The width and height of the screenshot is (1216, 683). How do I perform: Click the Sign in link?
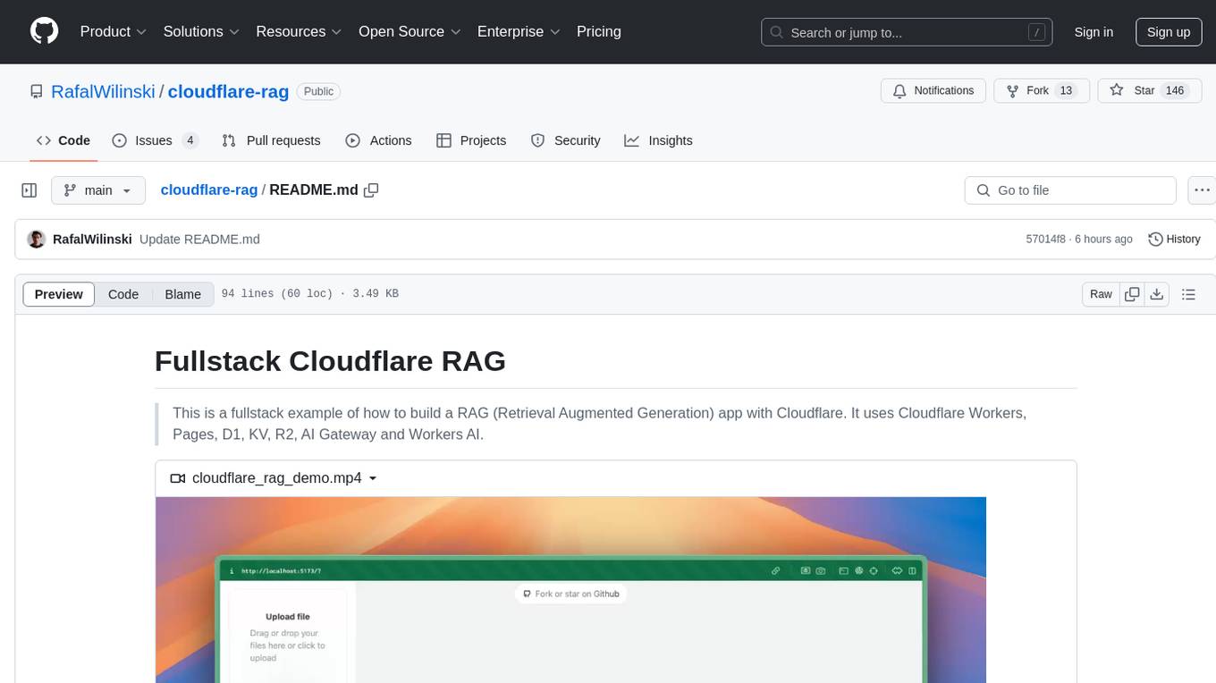pos(1094,32)
